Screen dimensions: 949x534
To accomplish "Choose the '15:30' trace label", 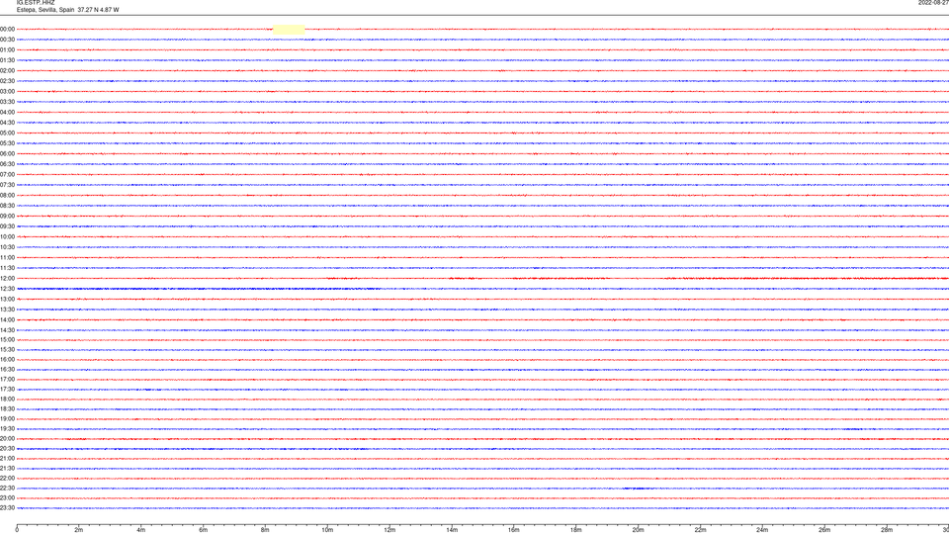I will click(7, 350).
